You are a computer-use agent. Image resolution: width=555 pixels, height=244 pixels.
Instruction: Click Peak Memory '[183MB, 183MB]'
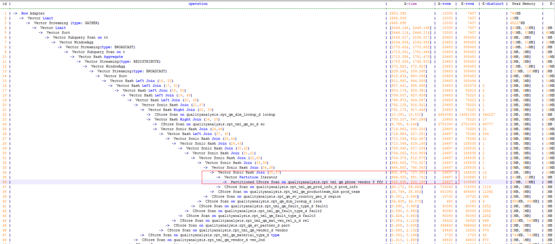click(x=525, y=71)
